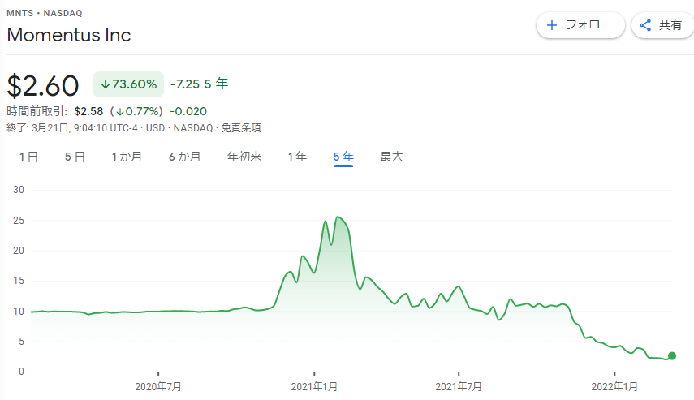Click the 2021年1月 axis label

click(x=314, y=387)
